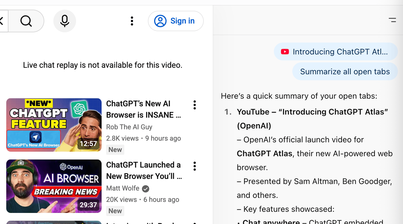
Task: Visit the Rob The AI Guy channel
Action: pos(129,127)
